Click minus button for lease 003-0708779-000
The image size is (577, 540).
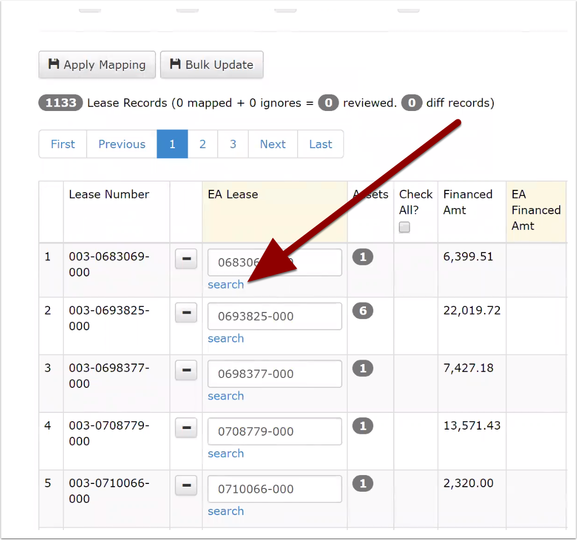[186, 427]
